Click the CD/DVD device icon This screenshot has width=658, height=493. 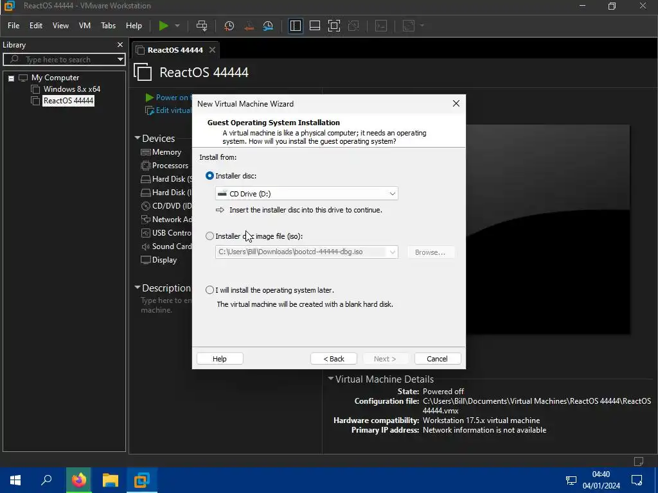pos(146,206)
